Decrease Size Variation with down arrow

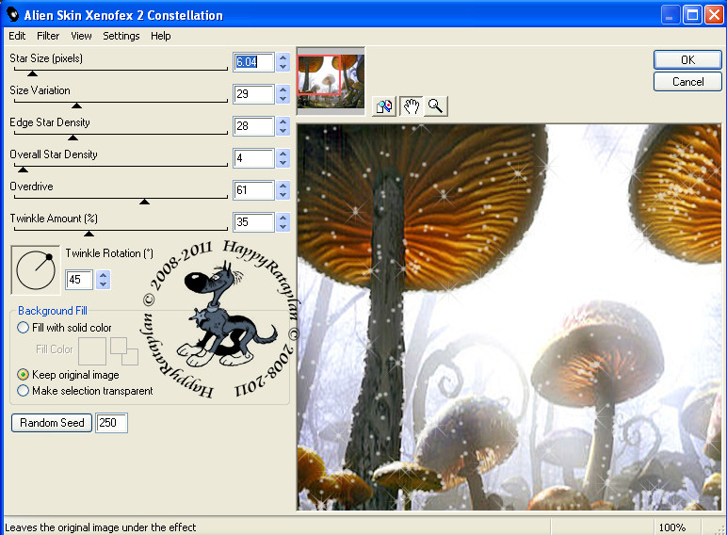[283, 98]
